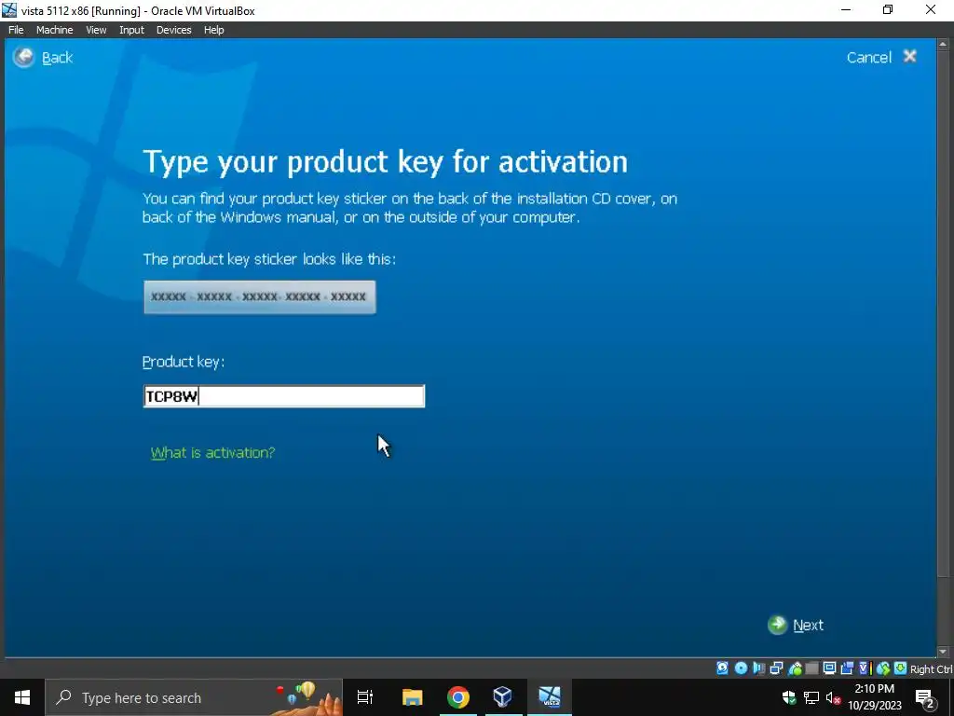Open VirtualBox network adapters indicator
The height and width of the screenshot is (716, 954).
[x=776, y=668]
